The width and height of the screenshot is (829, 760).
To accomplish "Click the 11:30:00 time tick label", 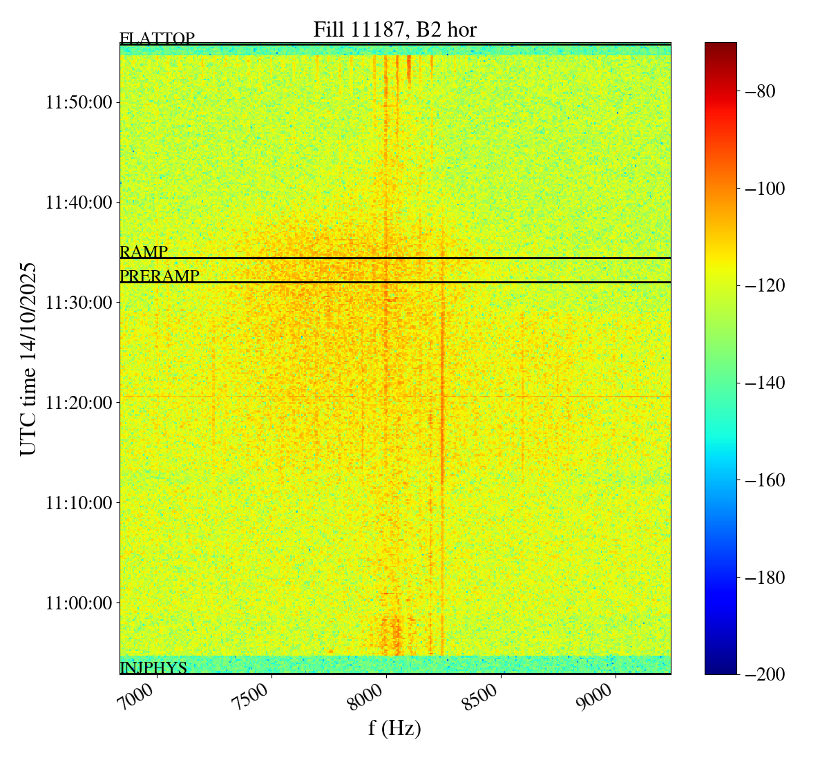I will (x=79, y=303).
